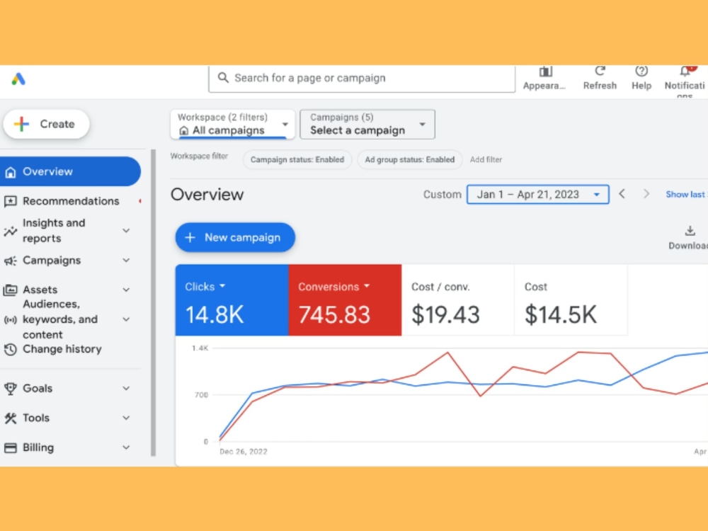Click Add filter

486,159
